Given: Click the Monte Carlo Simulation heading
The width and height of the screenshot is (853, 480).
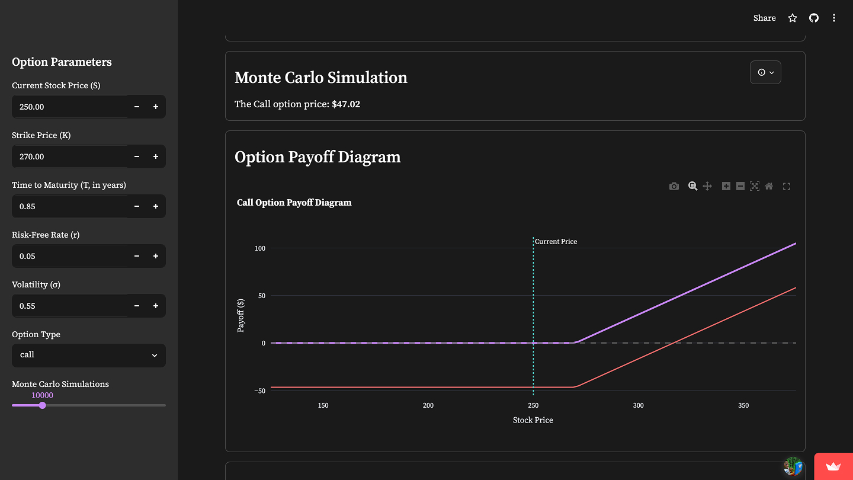Looking at the screenshot, I should coord(321,78).
